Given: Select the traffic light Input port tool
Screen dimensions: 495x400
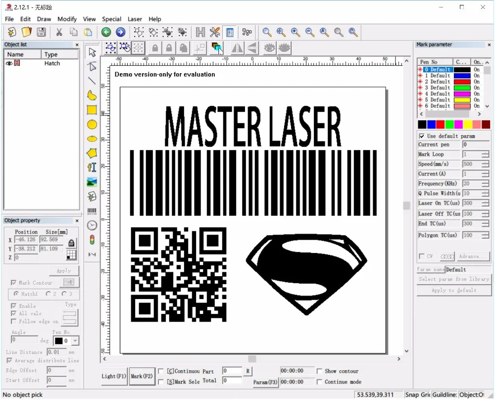Looking at the screenshot, I should [x=92, y=240].
